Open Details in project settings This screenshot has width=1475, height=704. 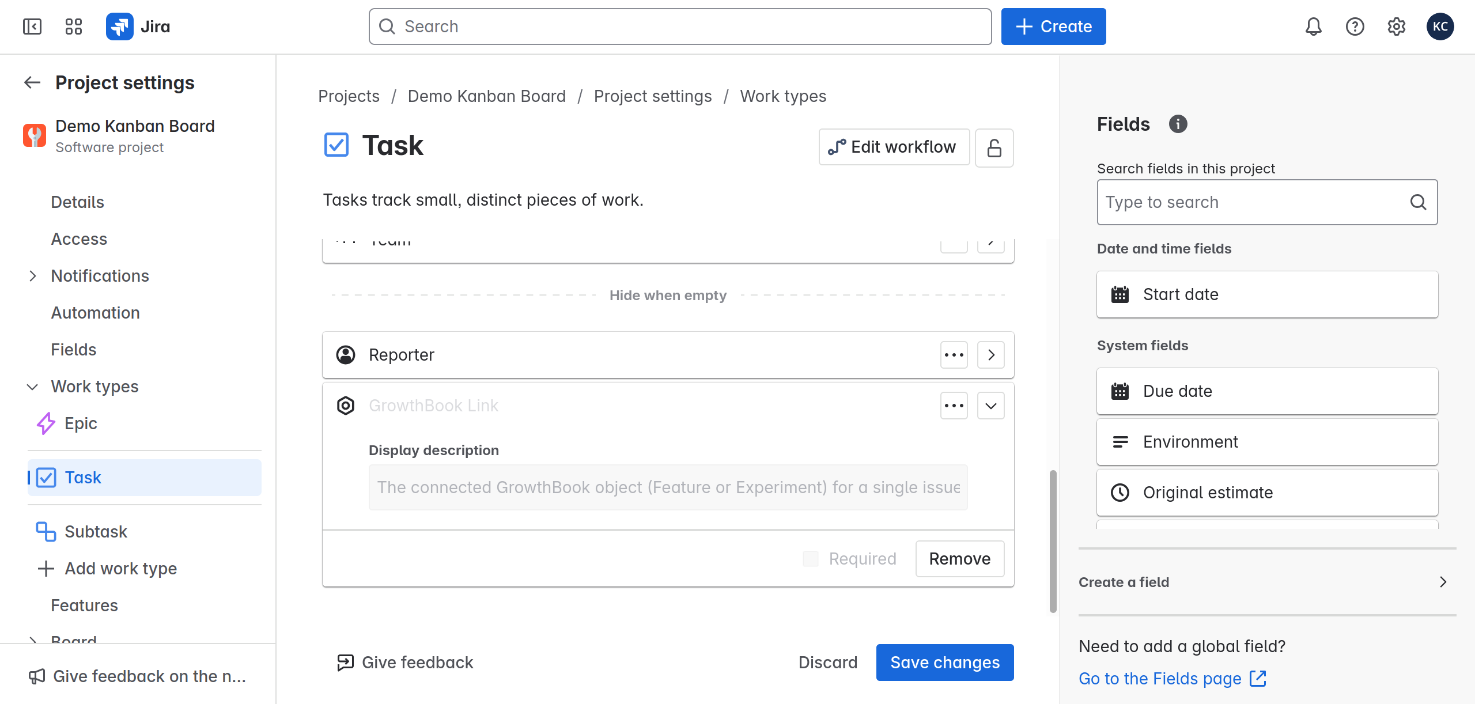pyautogui.click(x=78, y=202)
